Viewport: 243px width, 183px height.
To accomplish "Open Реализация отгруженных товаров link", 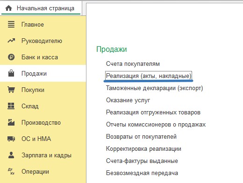I will click(x=153, y=113).
